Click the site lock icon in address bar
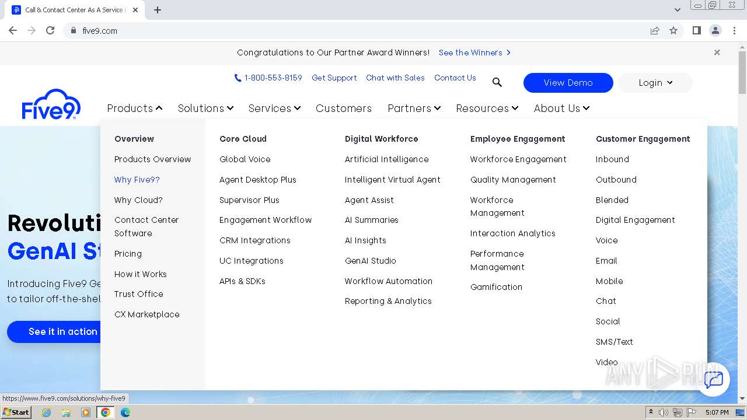 pyautogui.click(x=73, y=30)
